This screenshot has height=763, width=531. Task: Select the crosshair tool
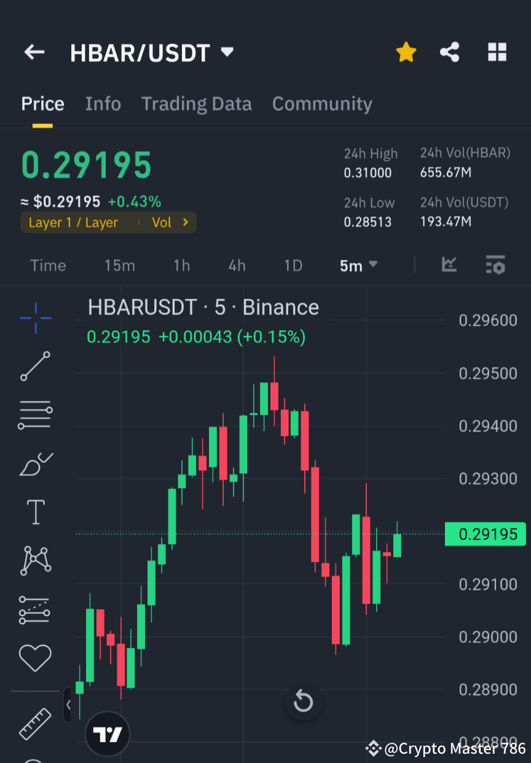[x=35, y=318]
